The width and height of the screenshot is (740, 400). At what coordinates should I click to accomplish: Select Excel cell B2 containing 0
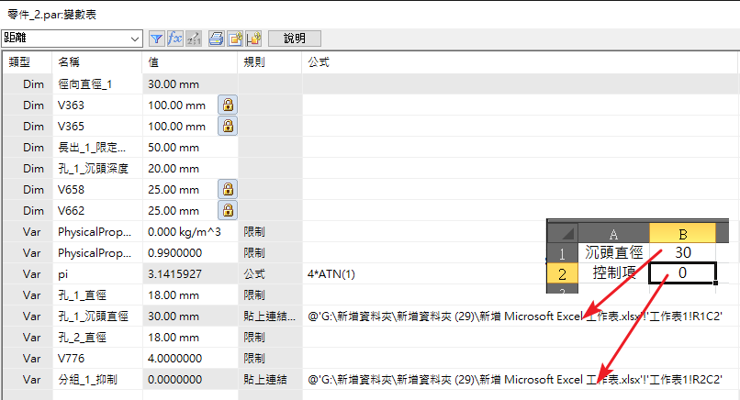682,273
